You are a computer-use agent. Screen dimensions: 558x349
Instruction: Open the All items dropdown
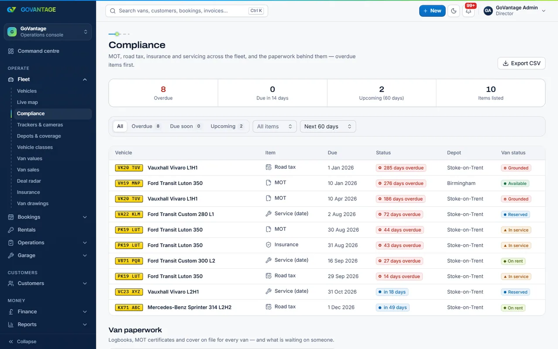275,127
